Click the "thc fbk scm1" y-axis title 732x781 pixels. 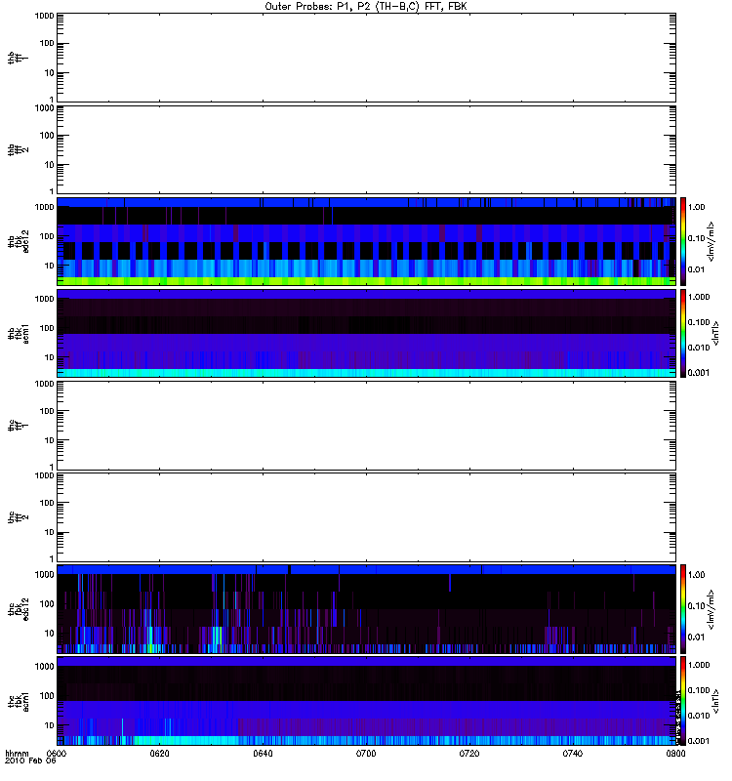[x=19, y=701]
